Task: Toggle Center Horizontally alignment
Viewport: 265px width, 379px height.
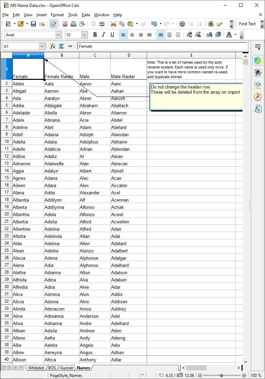Action: coord(132,35)
